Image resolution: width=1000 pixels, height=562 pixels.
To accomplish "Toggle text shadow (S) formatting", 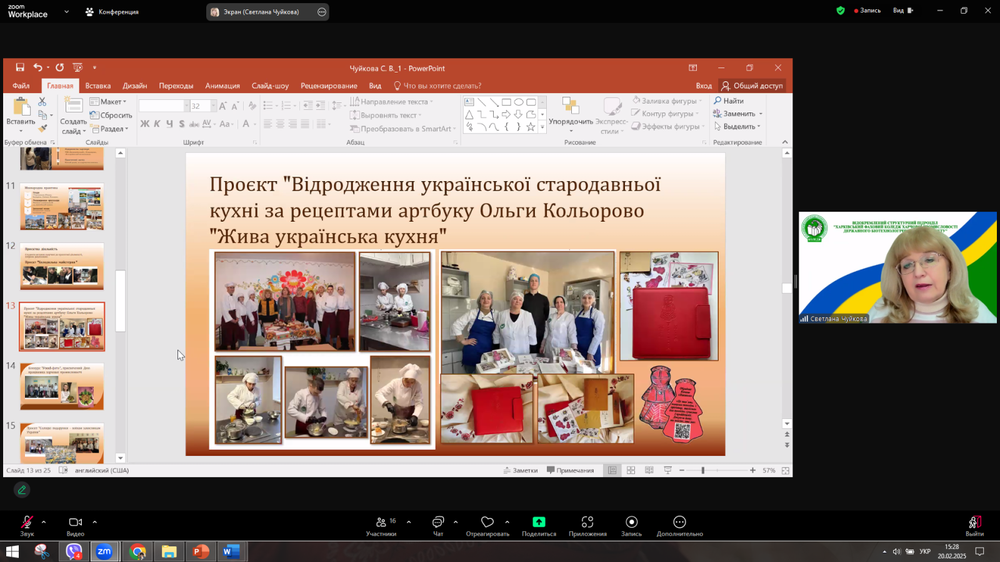I will [x=182, y=124].
